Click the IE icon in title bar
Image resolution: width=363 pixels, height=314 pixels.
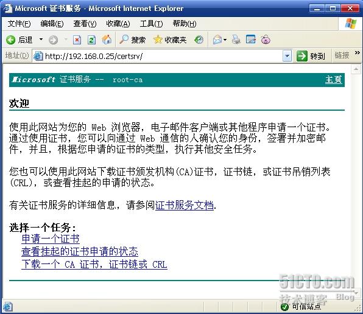pos(8,9)
